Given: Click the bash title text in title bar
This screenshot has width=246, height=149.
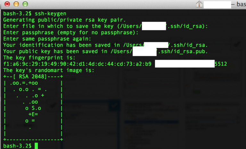Looking at the screenshot, I should point(241,4).
